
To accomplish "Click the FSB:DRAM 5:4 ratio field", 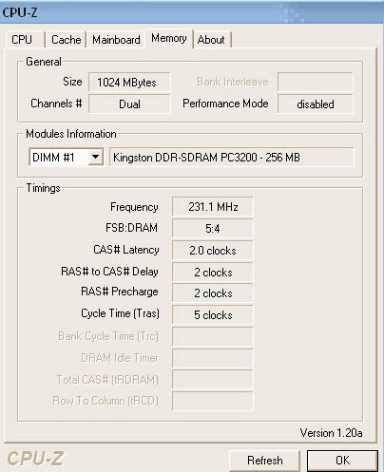I will (213, 228).
